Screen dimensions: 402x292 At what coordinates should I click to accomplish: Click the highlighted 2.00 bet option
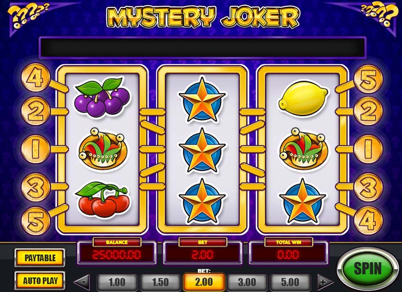tap(204, 282)
